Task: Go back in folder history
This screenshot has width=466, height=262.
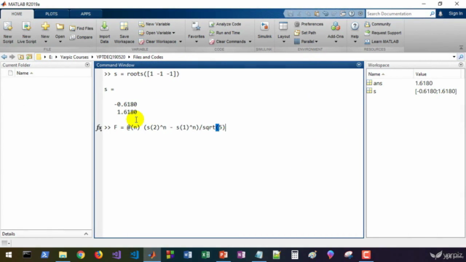Action: click(x=4, y=57)
